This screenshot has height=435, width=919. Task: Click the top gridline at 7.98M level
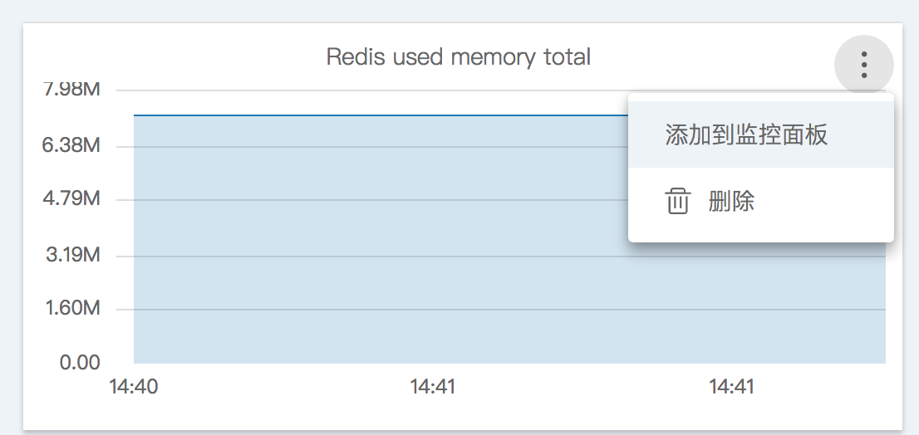[x=374, y=90]
